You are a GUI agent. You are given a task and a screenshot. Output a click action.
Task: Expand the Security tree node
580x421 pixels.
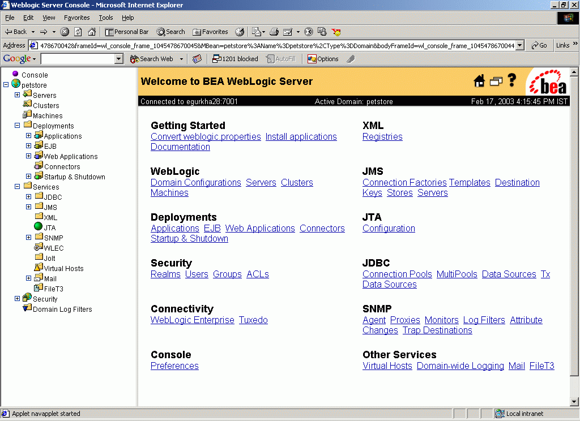coord(18,298)
